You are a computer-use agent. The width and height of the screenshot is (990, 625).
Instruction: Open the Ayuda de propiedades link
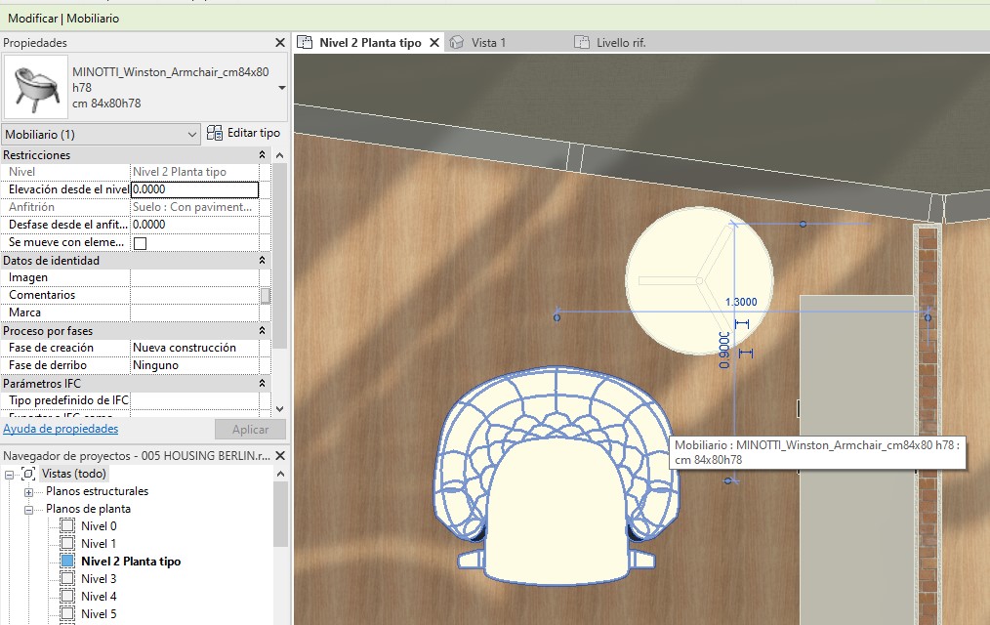(61, 429)
